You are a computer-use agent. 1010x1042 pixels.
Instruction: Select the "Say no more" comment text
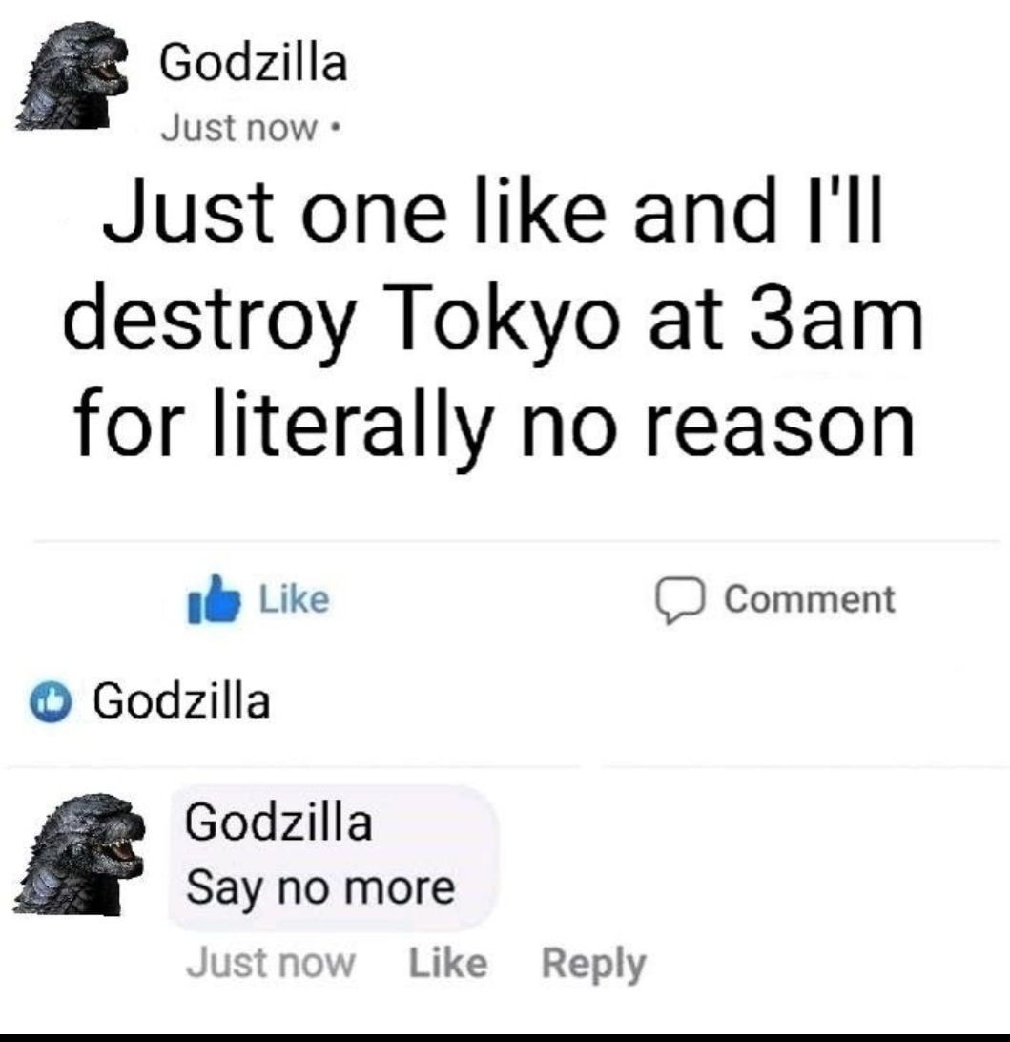tap(320, 888)
